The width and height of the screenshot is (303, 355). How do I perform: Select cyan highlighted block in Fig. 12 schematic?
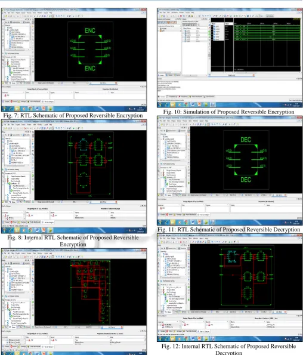point(231,257)
